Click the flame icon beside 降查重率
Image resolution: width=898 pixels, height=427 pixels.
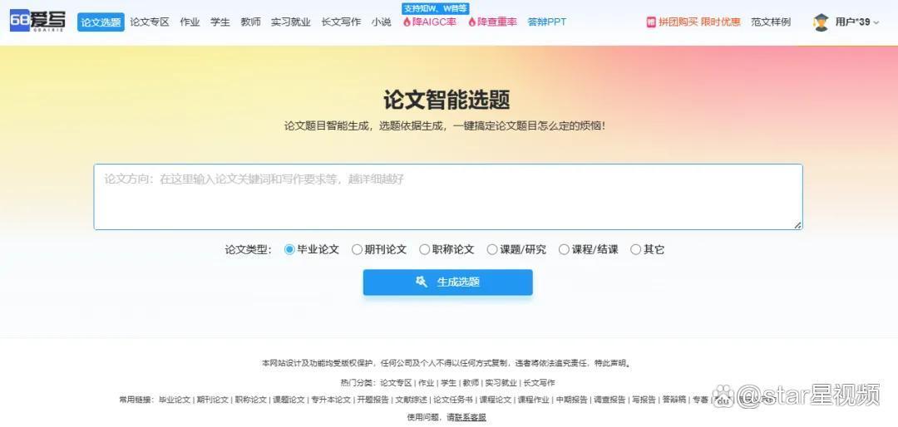pyautogui.click(x=472, y=22)
